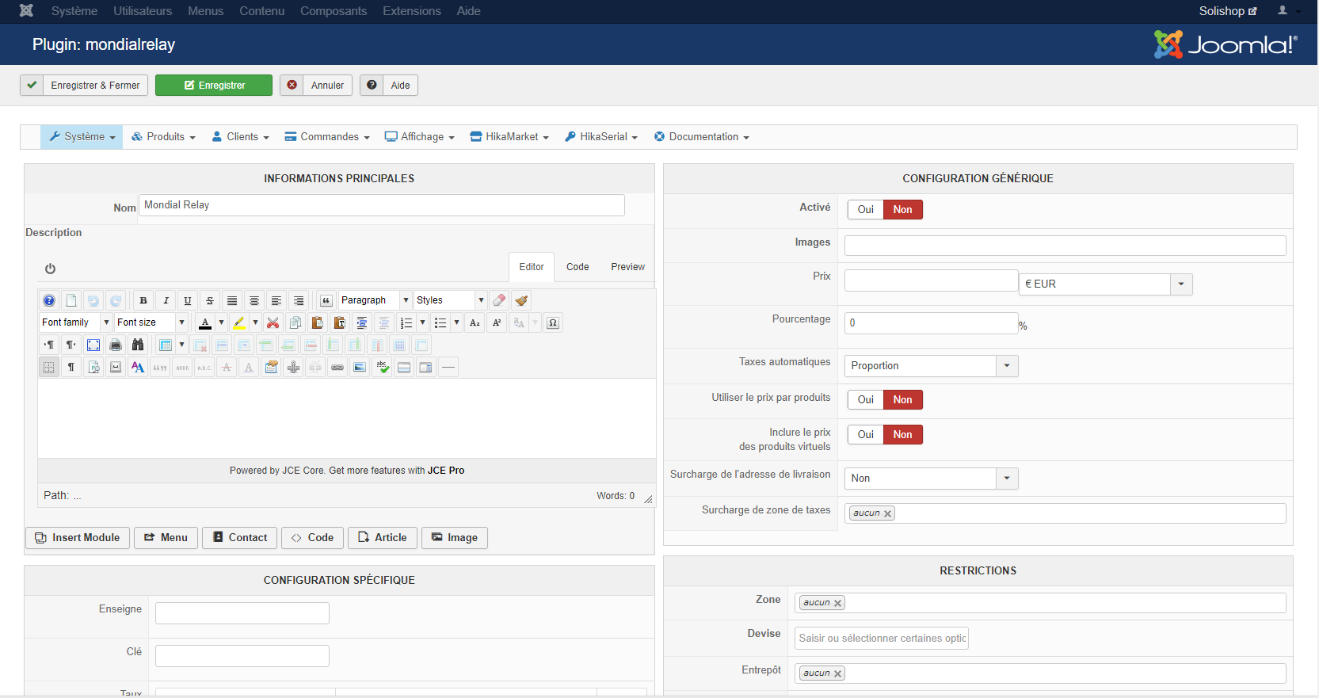Toggle bold formatting in the editor
This screenshot has width=1319, height=698.
tap(143, 300)
